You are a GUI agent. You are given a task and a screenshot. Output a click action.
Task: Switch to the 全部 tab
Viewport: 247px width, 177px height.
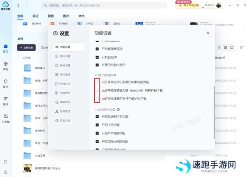coord(20,16)
